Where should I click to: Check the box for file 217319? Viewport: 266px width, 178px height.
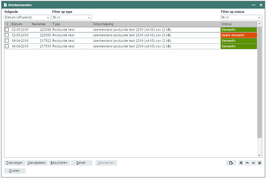7,47
